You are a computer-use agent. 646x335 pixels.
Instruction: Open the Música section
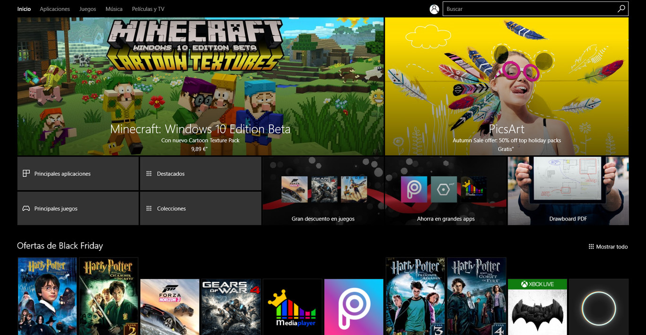click(x=113, y=9)
